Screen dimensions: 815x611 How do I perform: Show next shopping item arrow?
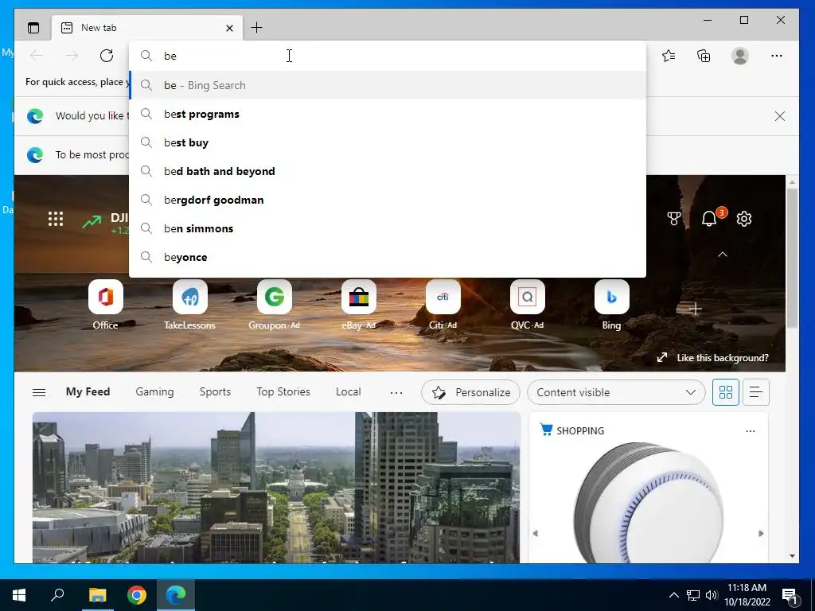pos(761,533)
